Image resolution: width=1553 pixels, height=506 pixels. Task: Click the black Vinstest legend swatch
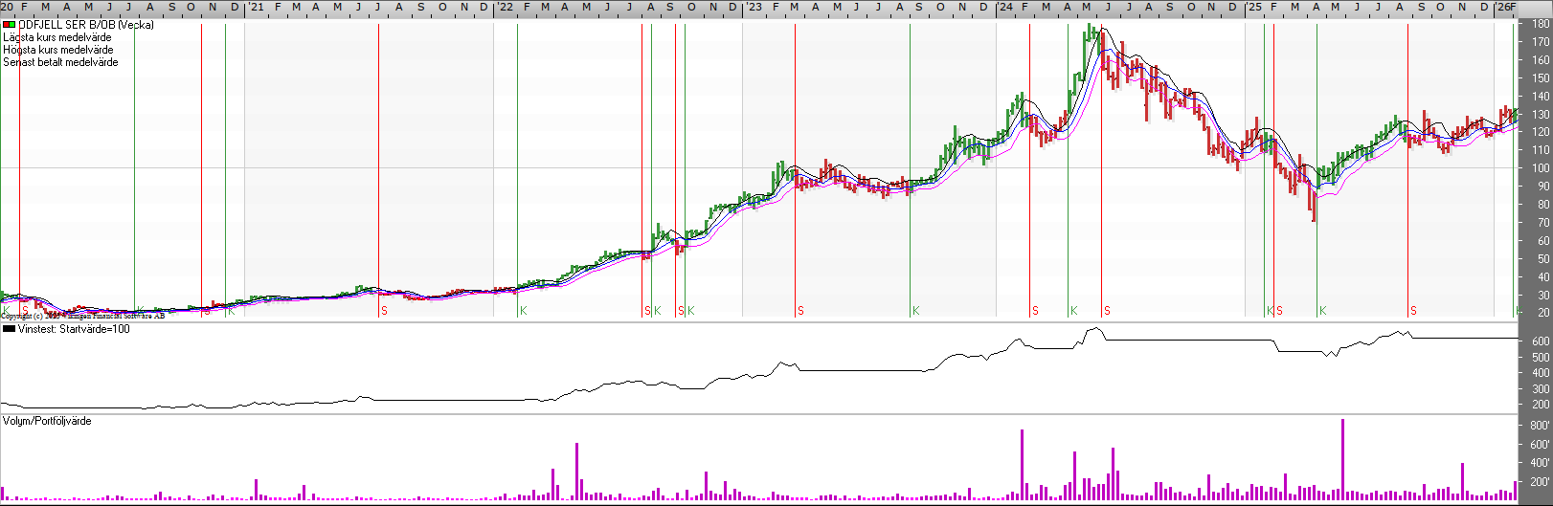9,329
